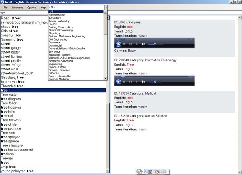
Task: Open the Options menu
Action: pyautogui.click(x=32, y=8)
